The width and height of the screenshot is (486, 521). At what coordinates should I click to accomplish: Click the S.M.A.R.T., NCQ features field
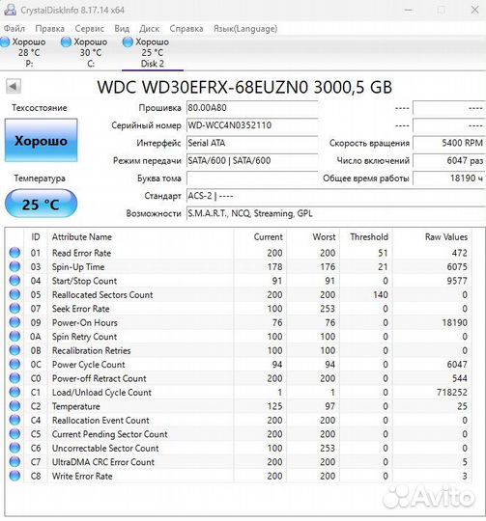335,213
